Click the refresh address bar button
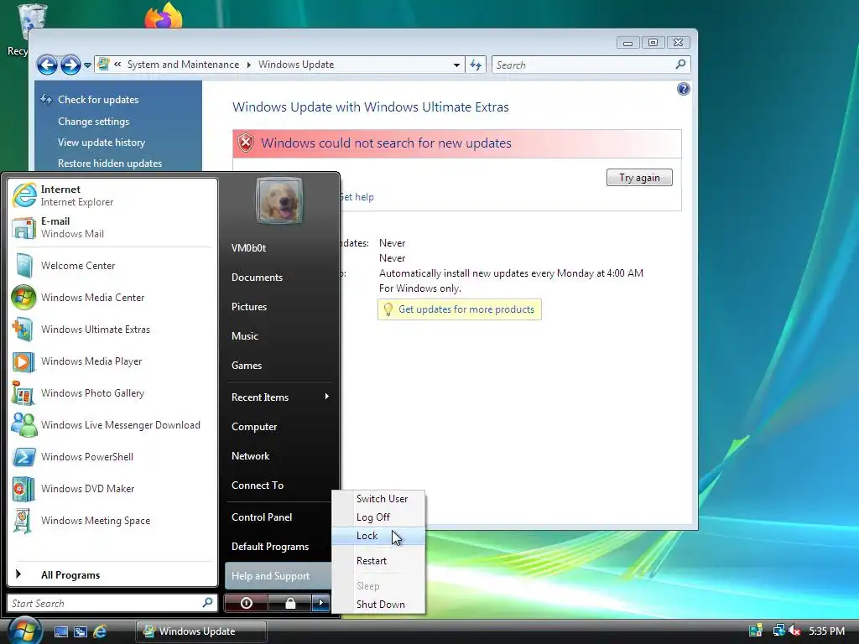The height and width of the screenshot is (644, 859). pyautogui.click(x=476, y=65)
